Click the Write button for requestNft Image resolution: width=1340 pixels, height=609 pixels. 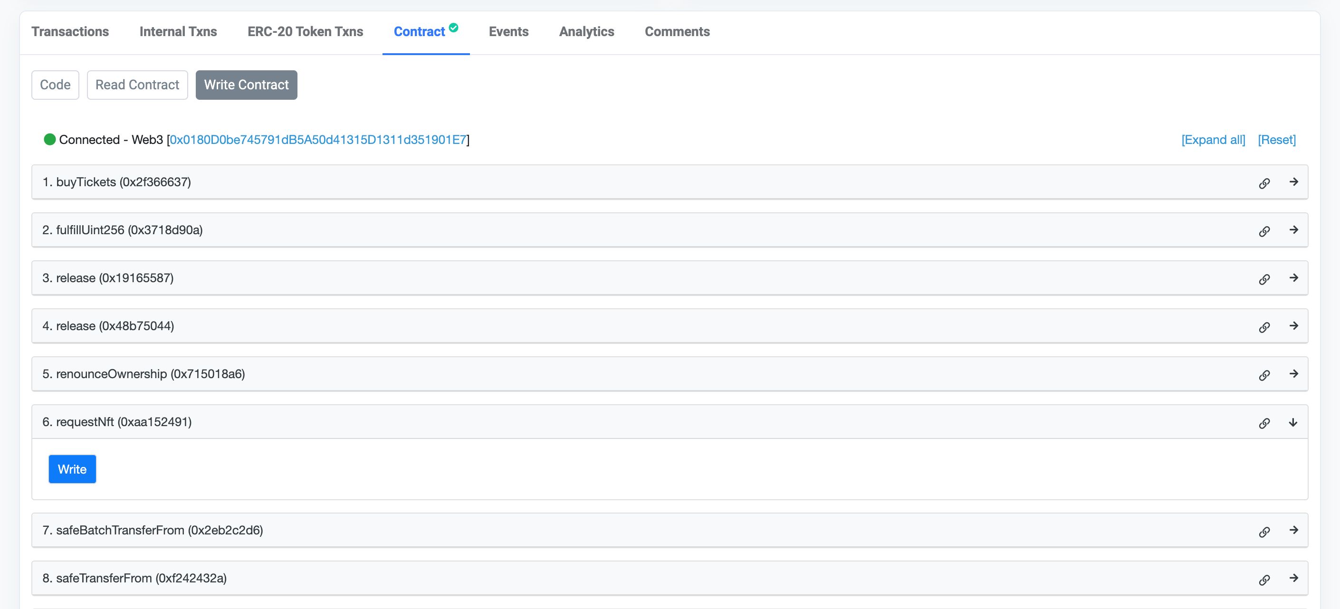pos(72,468)
